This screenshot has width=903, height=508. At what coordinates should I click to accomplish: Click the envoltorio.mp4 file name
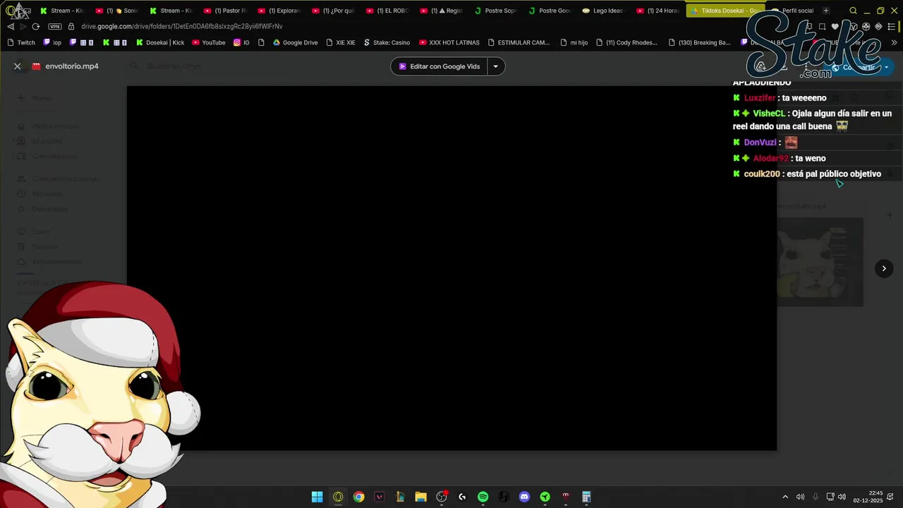72,66
